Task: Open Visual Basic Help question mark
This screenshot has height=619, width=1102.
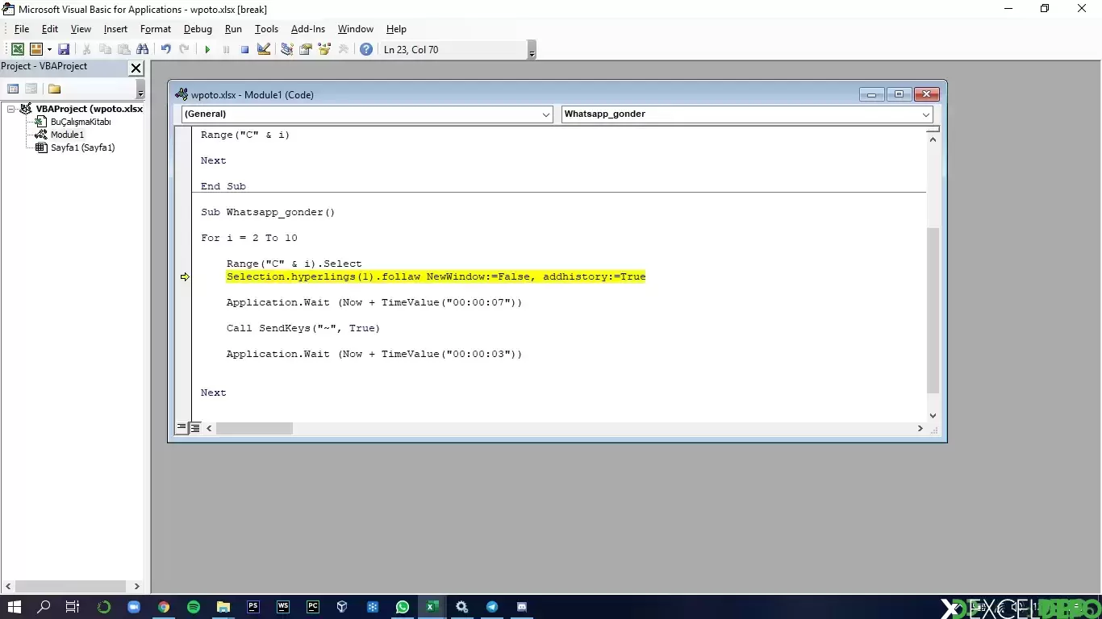Action: (x=366, y=49)
